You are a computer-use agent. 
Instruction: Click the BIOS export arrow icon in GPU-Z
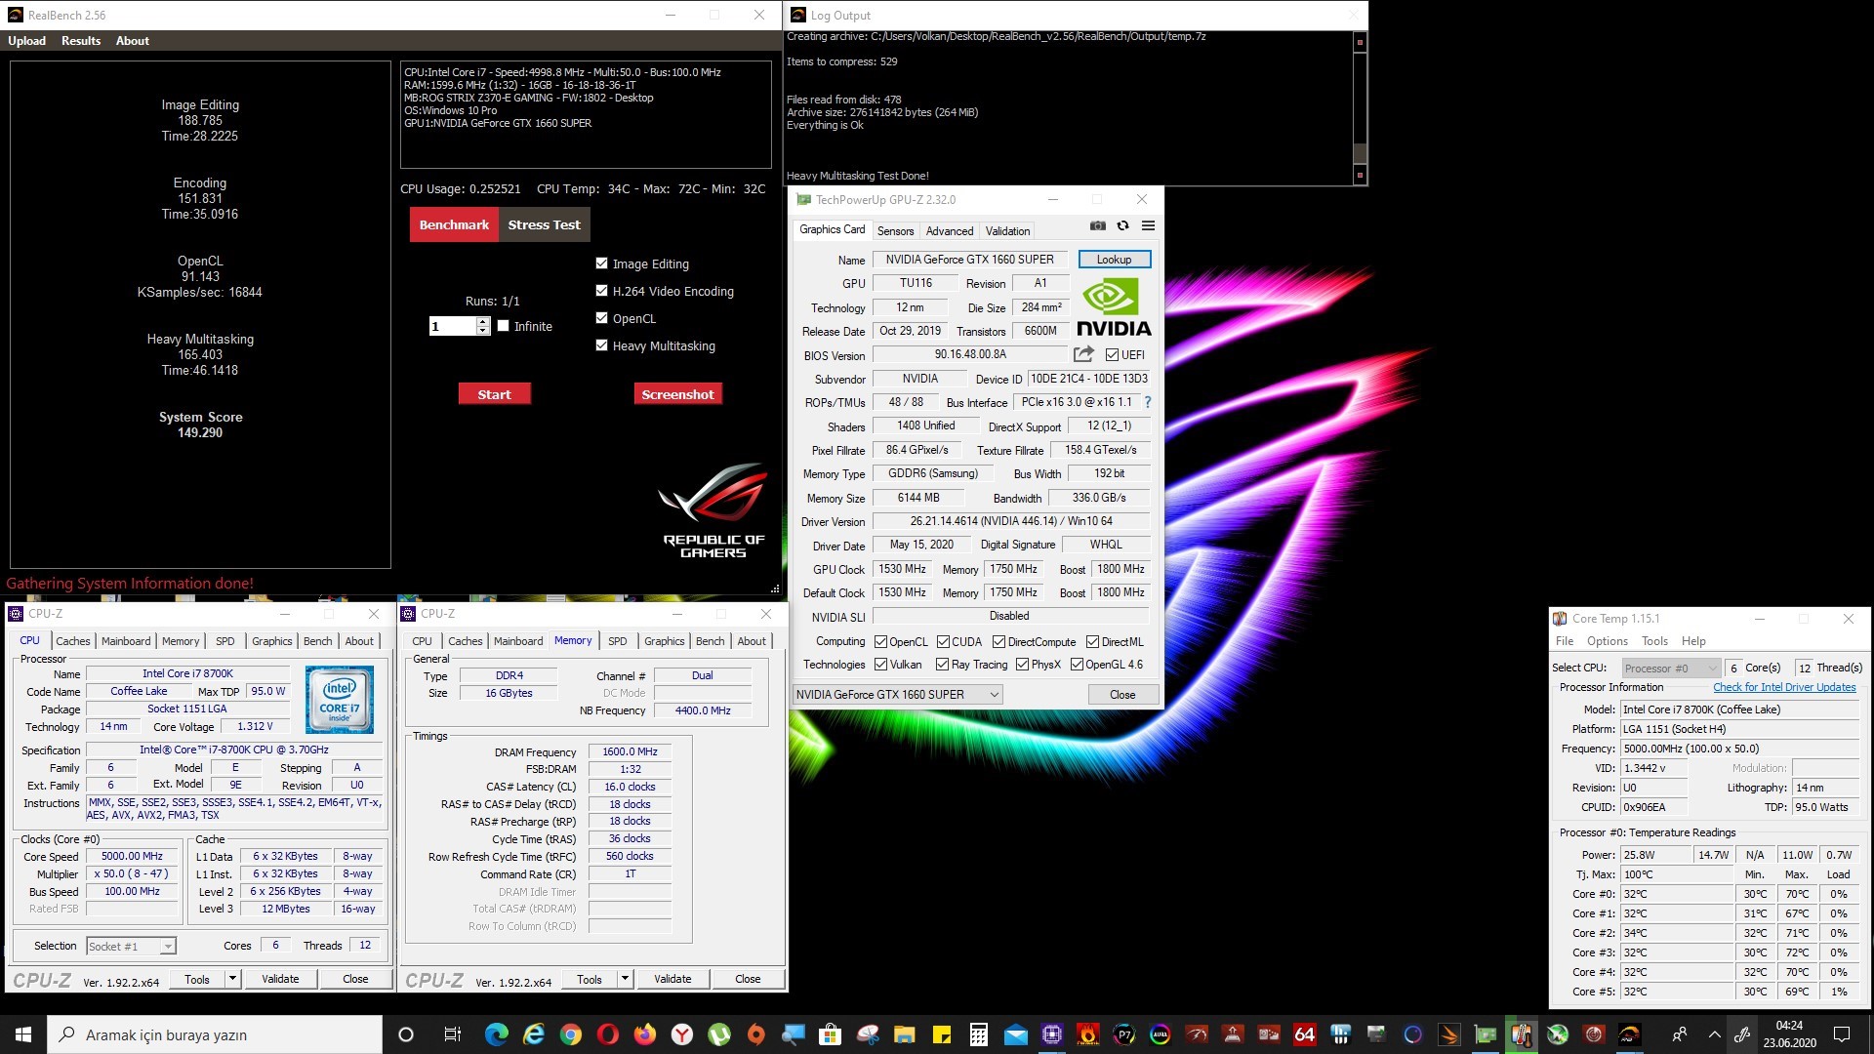(1083, 354)
